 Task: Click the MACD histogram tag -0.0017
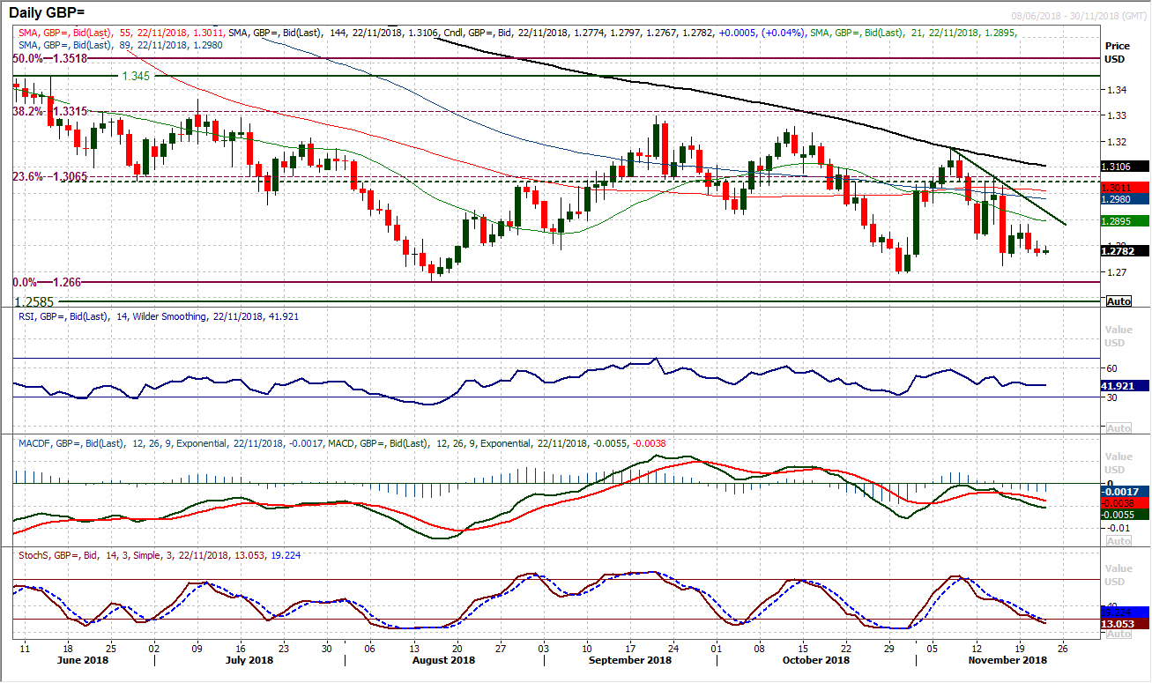1125,491
